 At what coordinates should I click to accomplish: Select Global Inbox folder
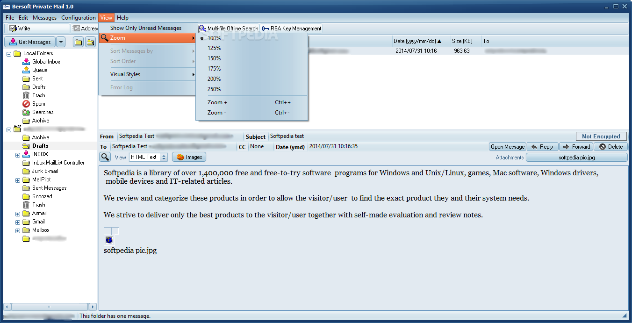[x=46, y=62]
